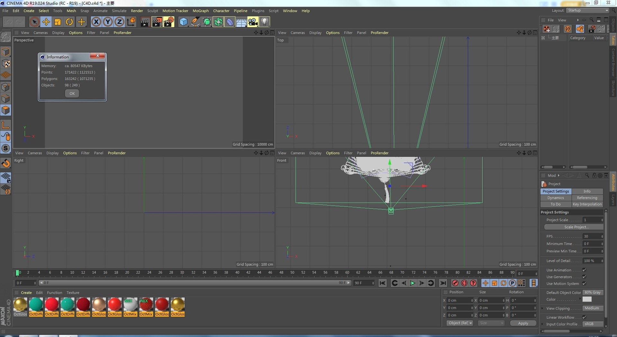This screenshot has width=617, height=337.
Task: Add a Camera object from toolbar
Action: pyautogui.click(x=253, y=22)
